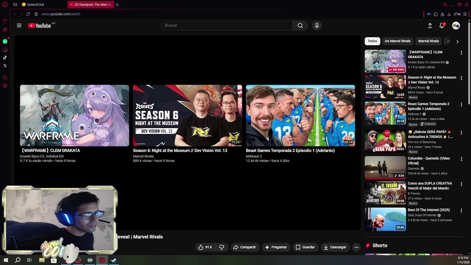Open the browser AI assistant icon
Screen dimensions: 471x265
457,14
